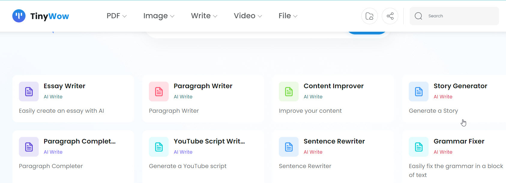The width and height of the screenshot is (506, 183).
Task: Open the Story Generator tool title
Action: pos(460,86)
